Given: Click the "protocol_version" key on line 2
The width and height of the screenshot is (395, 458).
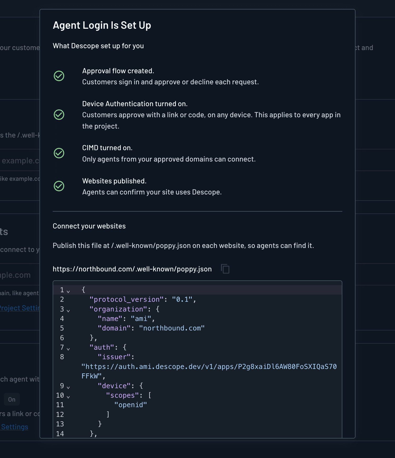Looking at the screenshot, I should (x=127, y=300).
